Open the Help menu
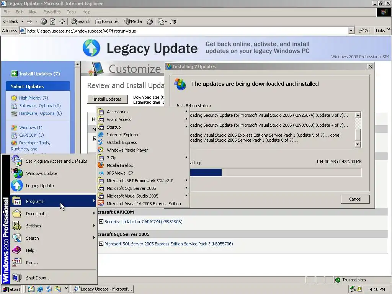This screenshot has width=392, height=294. (x=86, y=12)
